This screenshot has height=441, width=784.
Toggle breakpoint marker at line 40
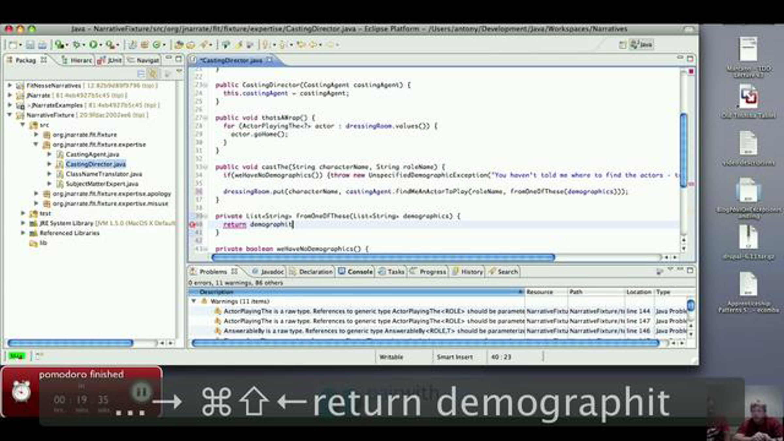coord(192,224)
